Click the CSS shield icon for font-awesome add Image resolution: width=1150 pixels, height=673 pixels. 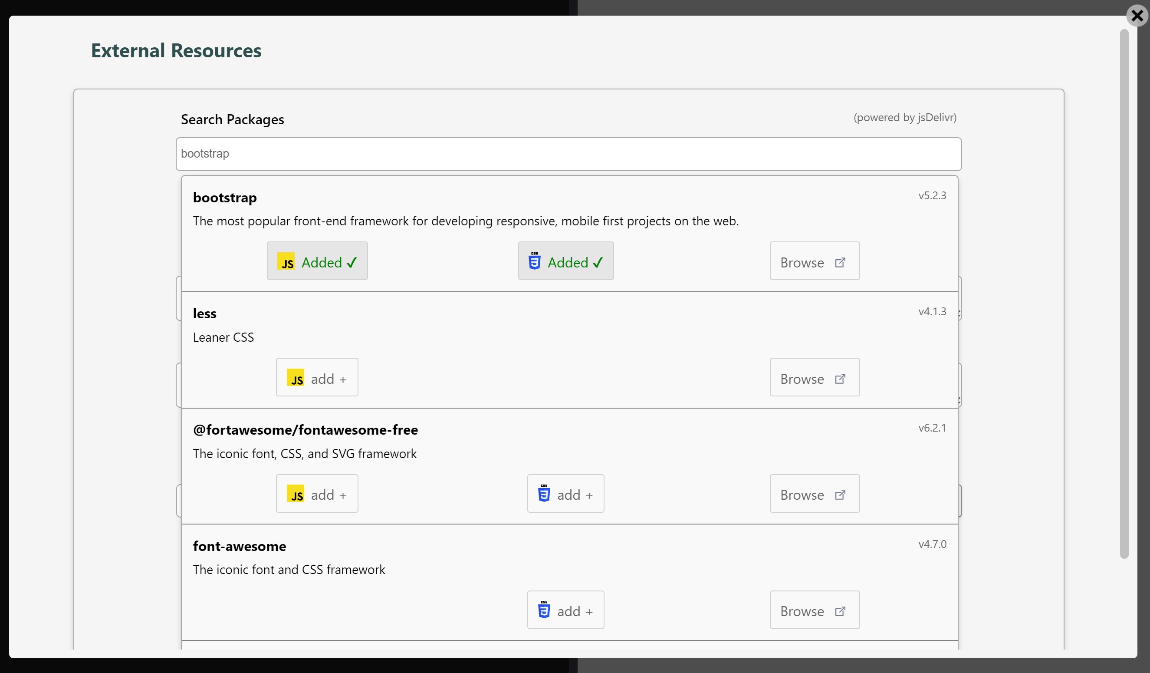[x=545, y=610]
